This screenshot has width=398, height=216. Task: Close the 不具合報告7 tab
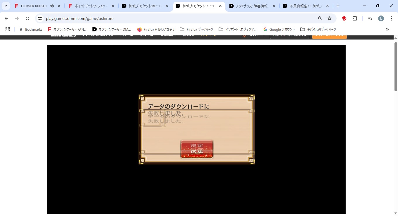click(327, 6)
